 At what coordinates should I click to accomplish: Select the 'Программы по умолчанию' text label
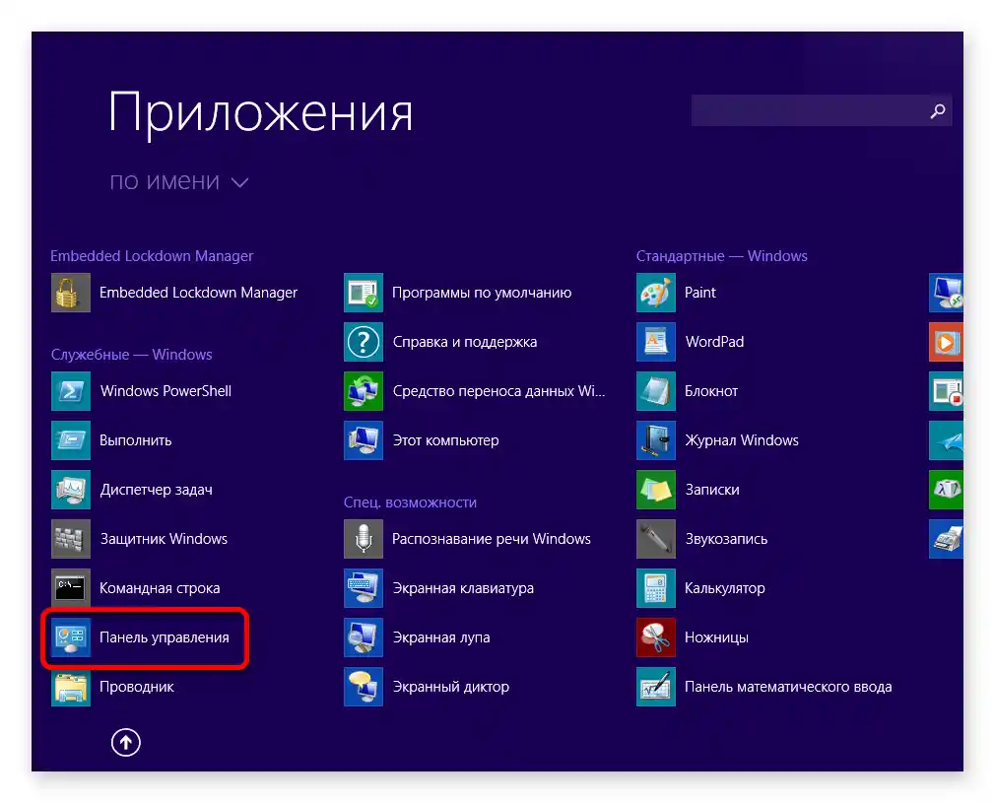point(482,293)
